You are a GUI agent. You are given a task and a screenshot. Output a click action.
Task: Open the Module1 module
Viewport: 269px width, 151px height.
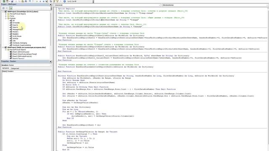point(16,32)
